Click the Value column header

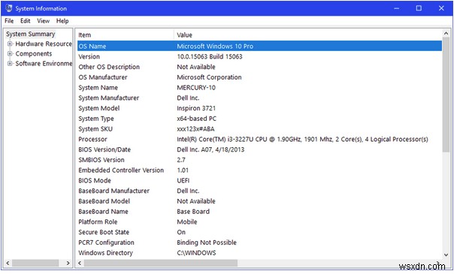308,35
